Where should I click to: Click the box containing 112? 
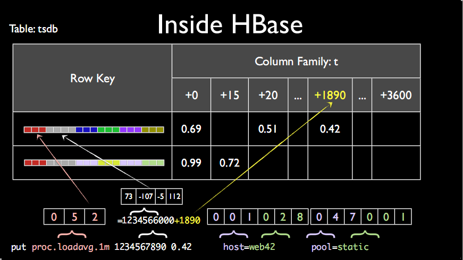coord(174,196)
